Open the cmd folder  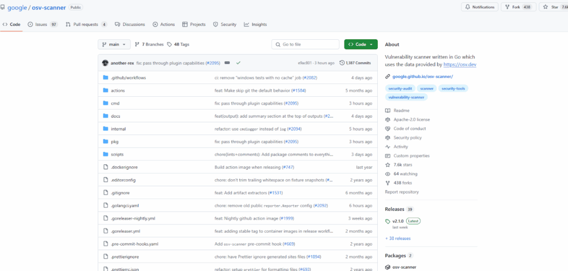[x=115, y=103]
